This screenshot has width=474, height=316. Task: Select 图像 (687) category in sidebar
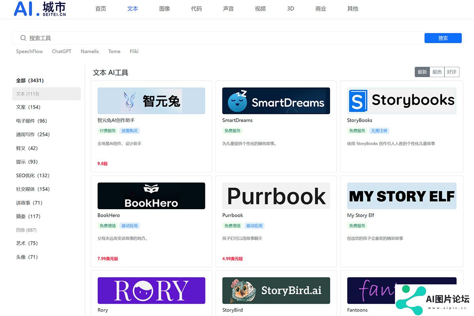26,230
